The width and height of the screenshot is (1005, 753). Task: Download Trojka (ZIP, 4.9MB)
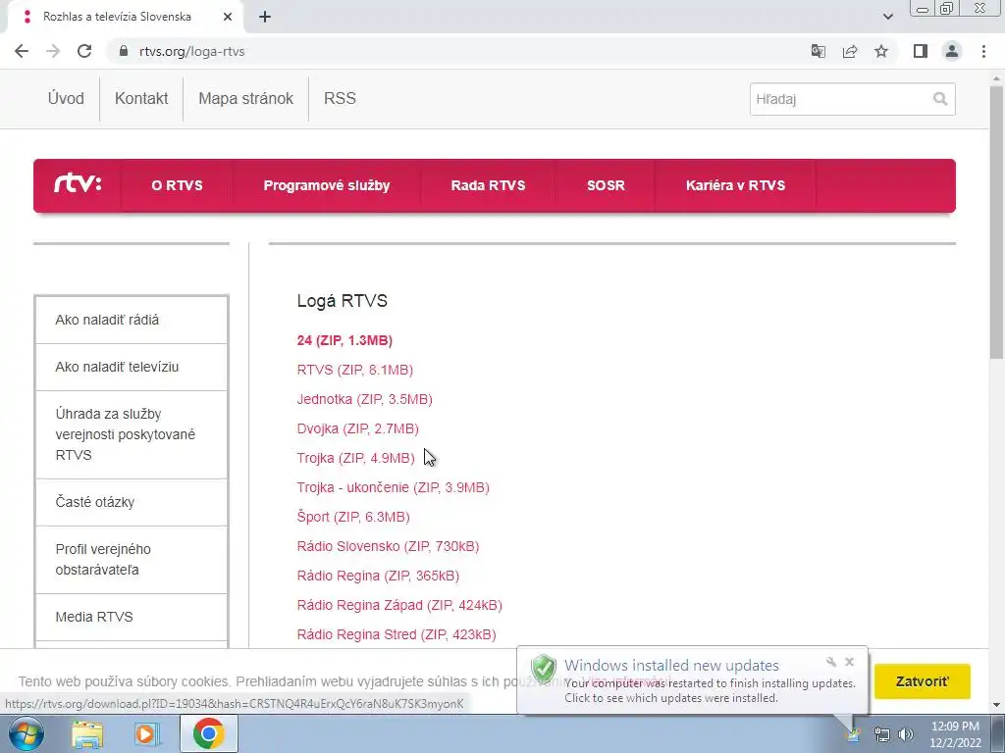click(x=355, y=459)
